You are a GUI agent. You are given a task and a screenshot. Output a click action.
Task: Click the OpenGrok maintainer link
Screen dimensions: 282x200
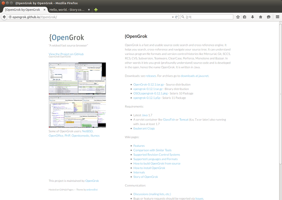click(x=92, y=181)
